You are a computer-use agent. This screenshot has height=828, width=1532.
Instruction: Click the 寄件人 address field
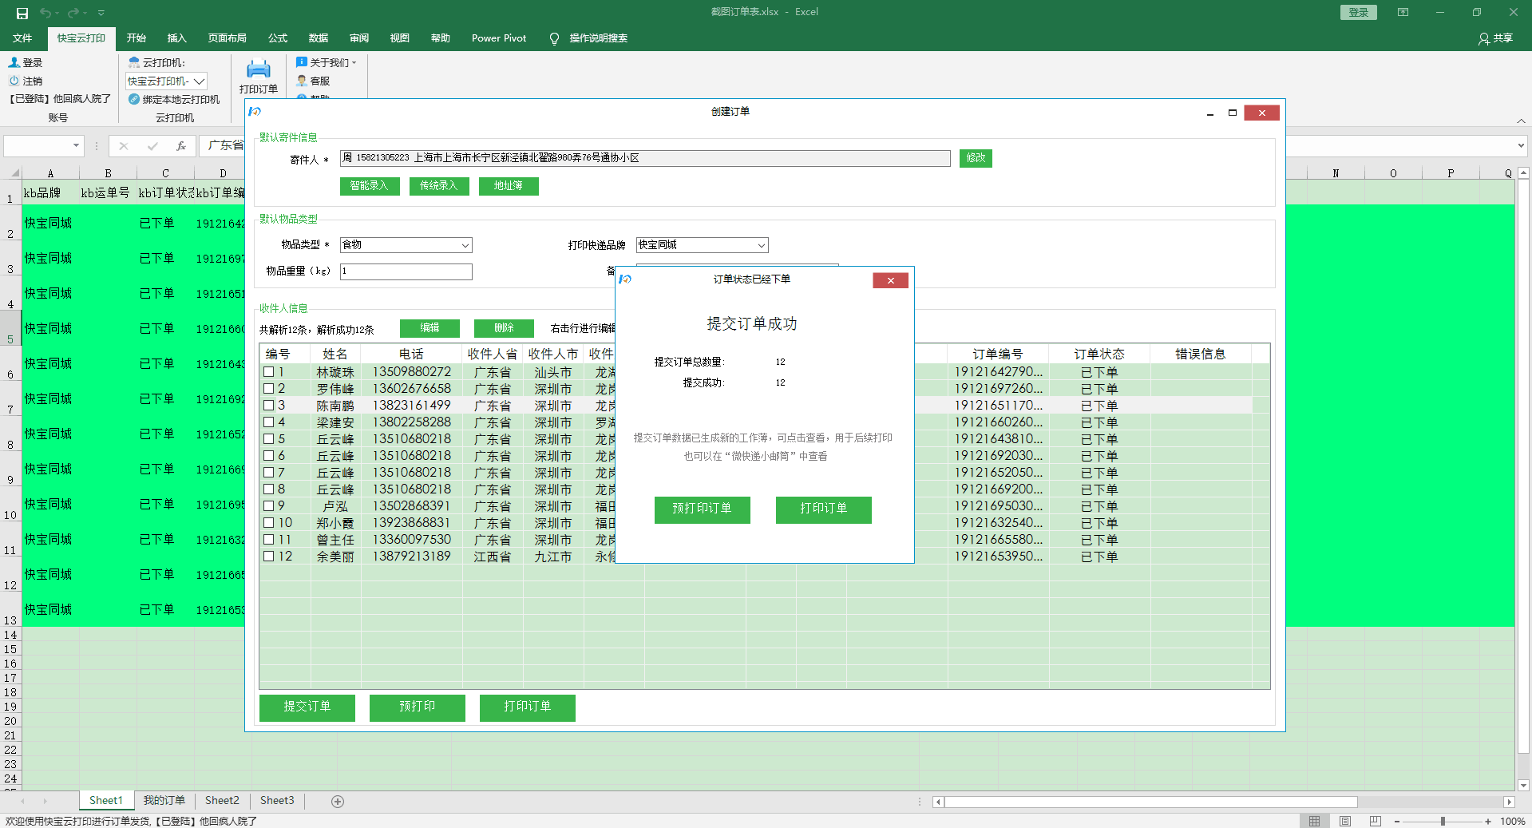(x=645, y=158)
